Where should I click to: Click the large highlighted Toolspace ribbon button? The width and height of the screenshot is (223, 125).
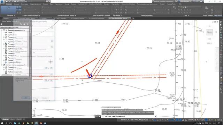coord(8,10)
